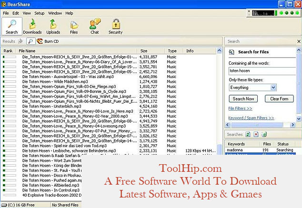Sort results by Info column
Image resolution: width=302 pixels, height=208 pixels.
click(x=199, y=51)
